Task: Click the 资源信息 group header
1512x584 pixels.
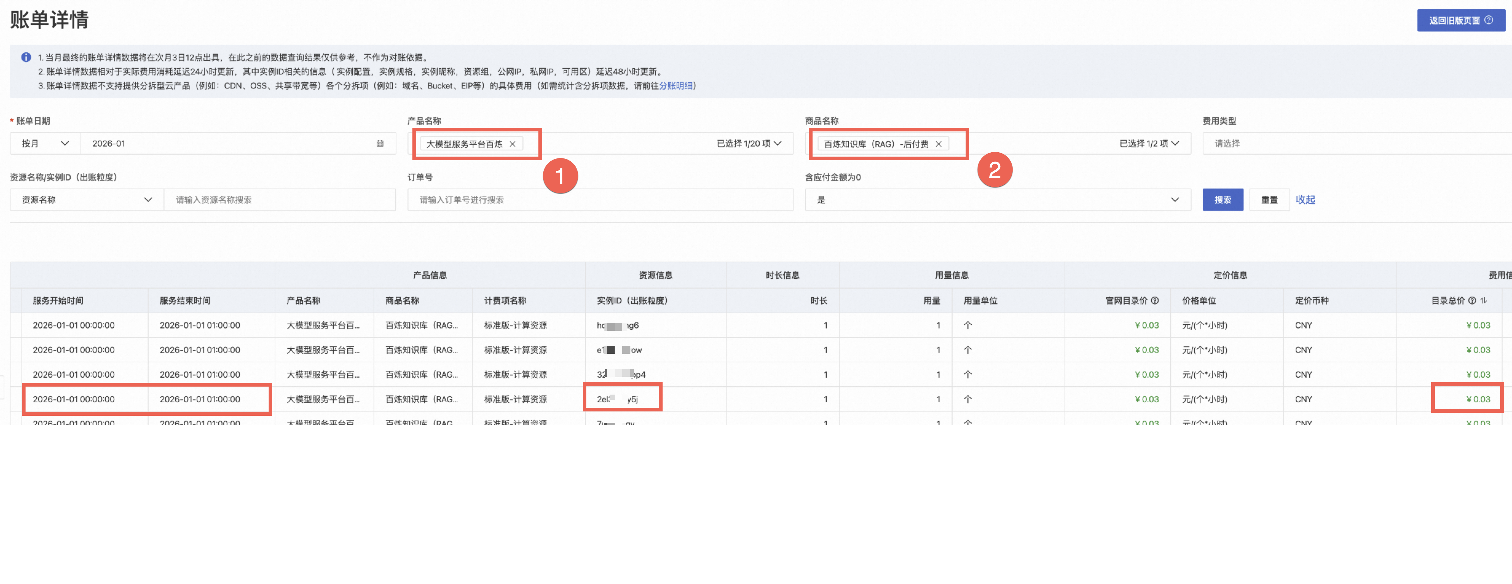Action: [x=656, y=275]
